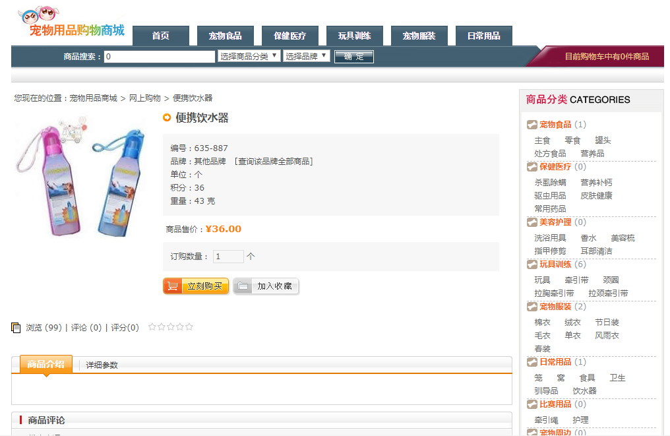This screenshot has width=670, height=436.
Task: Open 牵引绳 subcategory link
Action: pyautogui.click(x=546, y=421)
